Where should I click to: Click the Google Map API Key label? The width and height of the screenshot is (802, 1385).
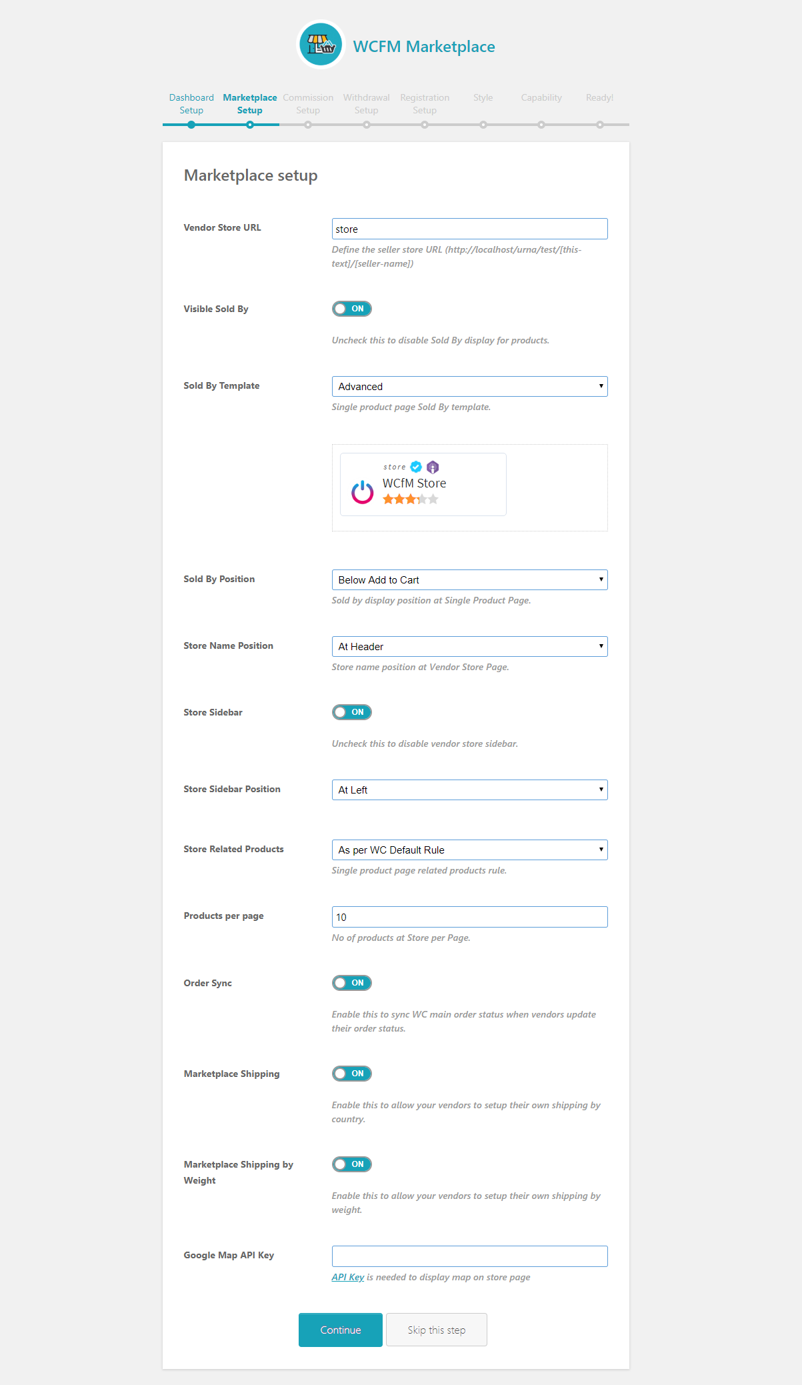pos(229,1256)
